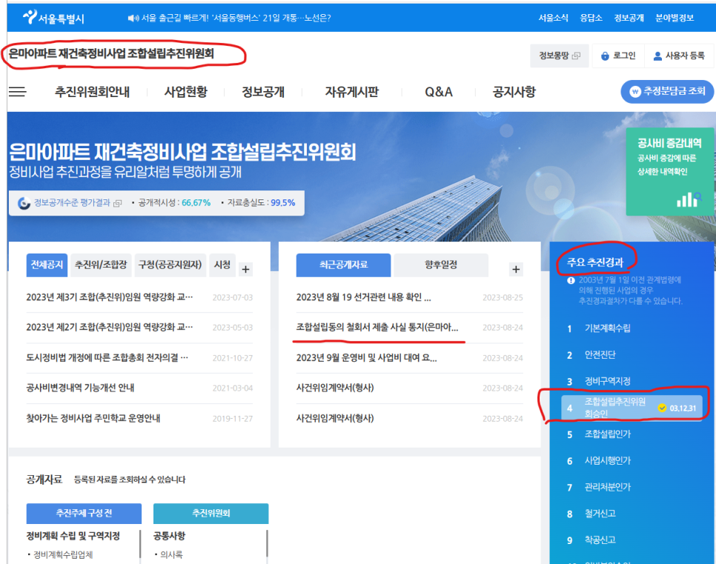This screenshot has height=564, width=716.
Task: Open 정비계획수립업체 under 정비계획 수립 및 구역지정
Action: 63,555
